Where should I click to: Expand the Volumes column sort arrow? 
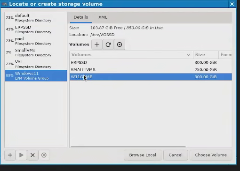coord(188,55)
